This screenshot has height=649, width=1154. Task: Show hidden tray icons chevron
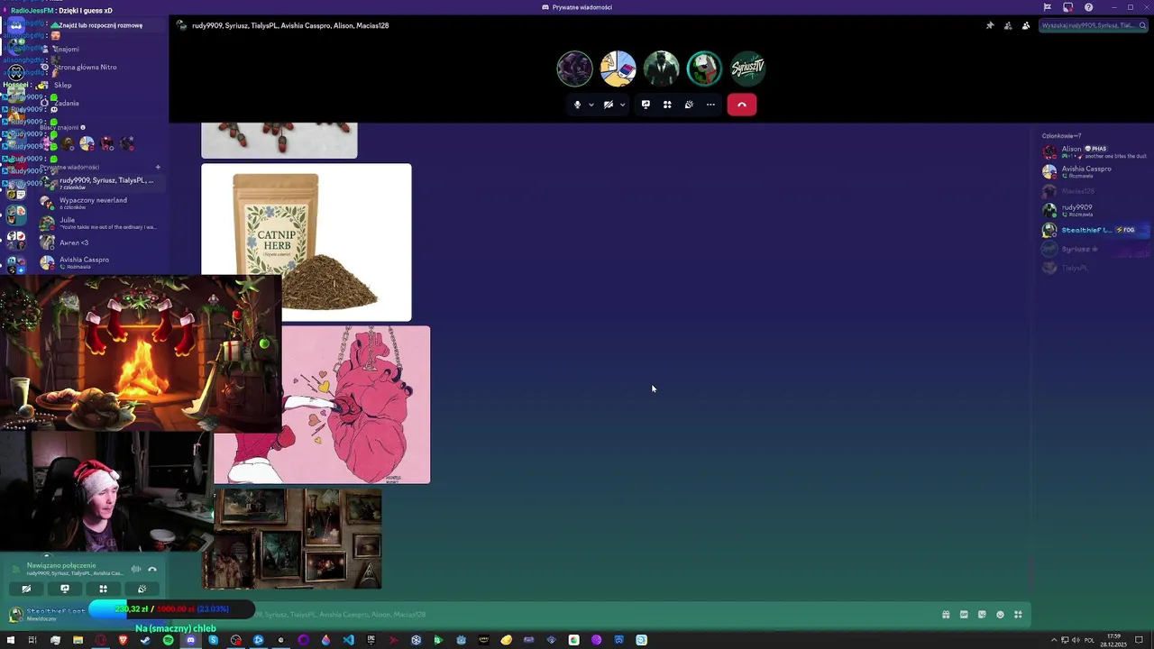[x=1055, y=640]
